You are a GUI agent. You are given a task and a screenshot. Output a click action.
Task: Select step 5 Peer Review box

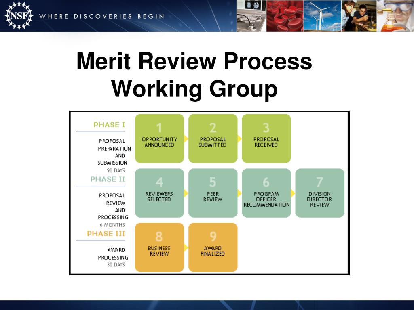click(213, 193)
